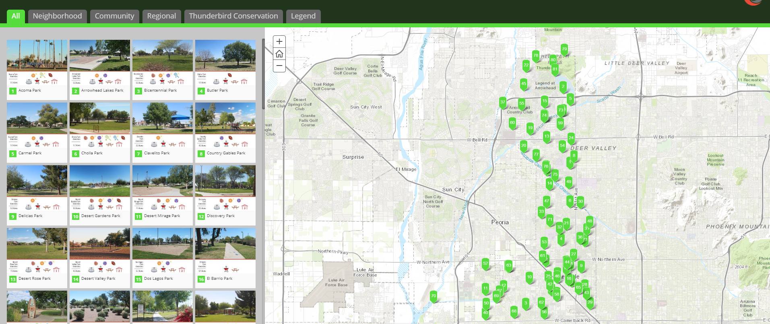Select map marker 71
Screen dimensions: 770x324
550,220
